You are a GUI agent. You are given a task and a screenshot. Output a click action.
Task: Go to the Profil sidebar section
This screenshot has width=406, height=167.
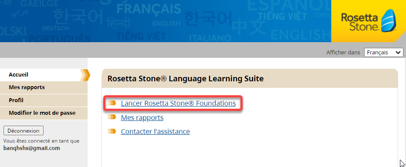tap(44, 100)
